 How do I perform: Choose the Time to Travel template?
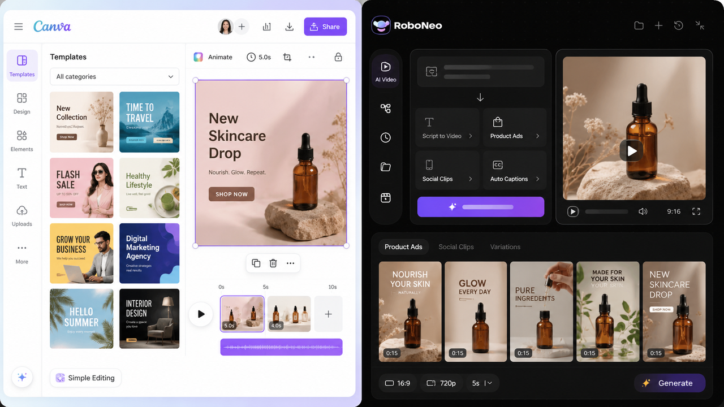point(149,122)
